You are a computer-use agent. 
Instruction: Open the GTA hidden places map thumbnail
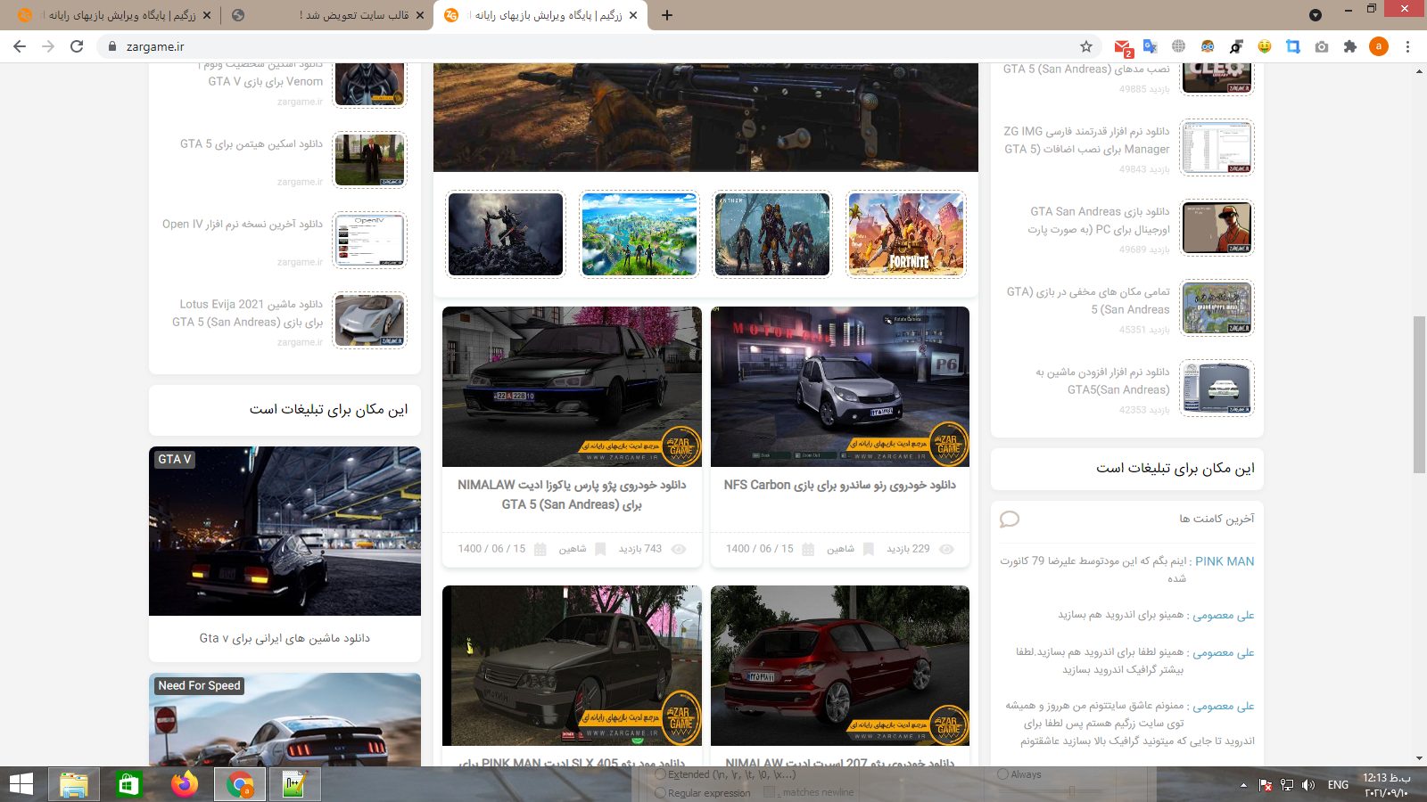pyautogui.click(x=1217, y=307)
